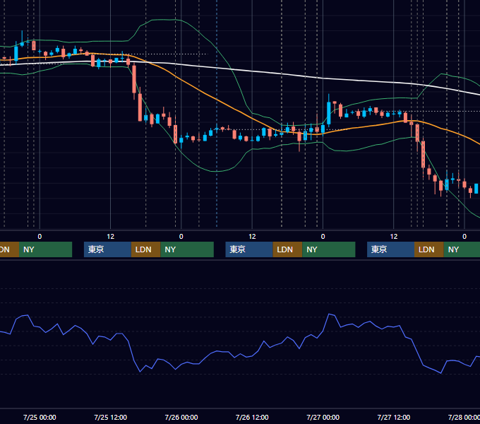
Task: Click the hour label 12 above 7/26 東京 bar
Action: (x=252, y=237)
